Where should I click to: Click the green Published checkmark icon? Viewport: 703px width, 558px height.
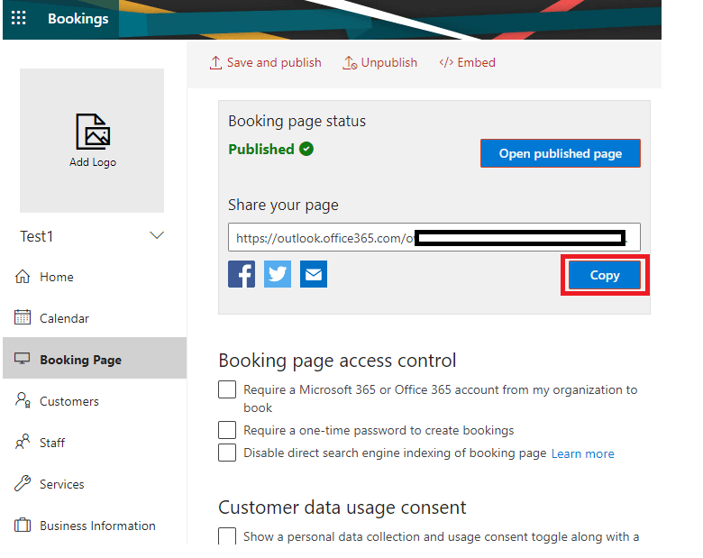click(x=306, y=149)
